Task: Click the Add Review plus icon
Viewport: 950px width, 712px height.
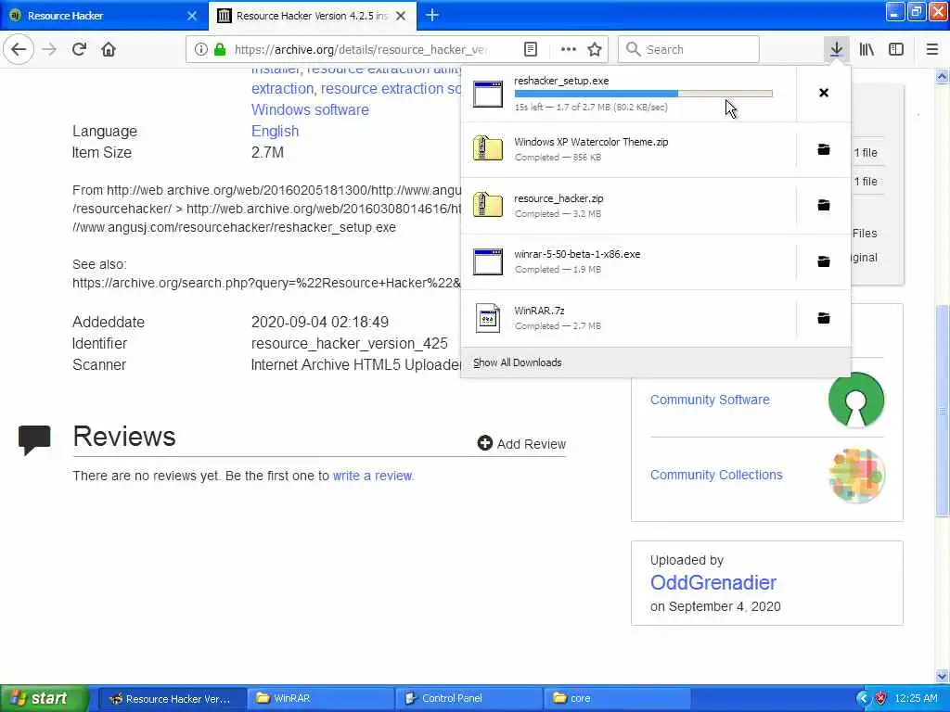Action: pos(484,443)
